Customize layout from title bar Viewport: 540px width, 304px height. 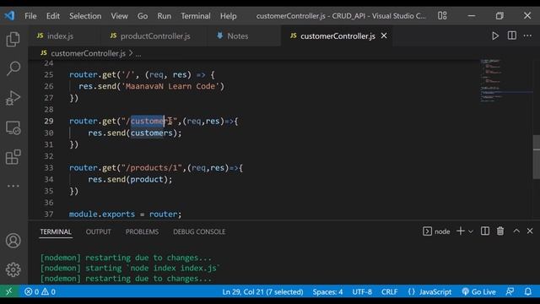[442, 15]
